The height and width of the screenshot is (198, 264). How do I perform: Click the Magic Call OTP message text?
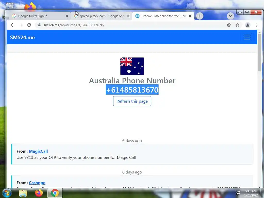(x=76, y=158)
